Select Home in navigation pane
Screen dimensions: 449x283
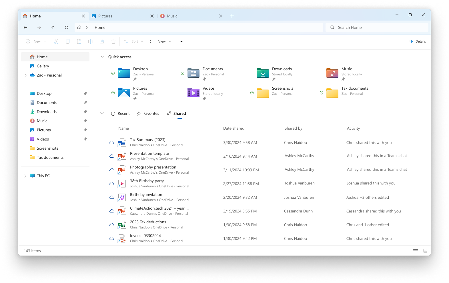point(55,57)
